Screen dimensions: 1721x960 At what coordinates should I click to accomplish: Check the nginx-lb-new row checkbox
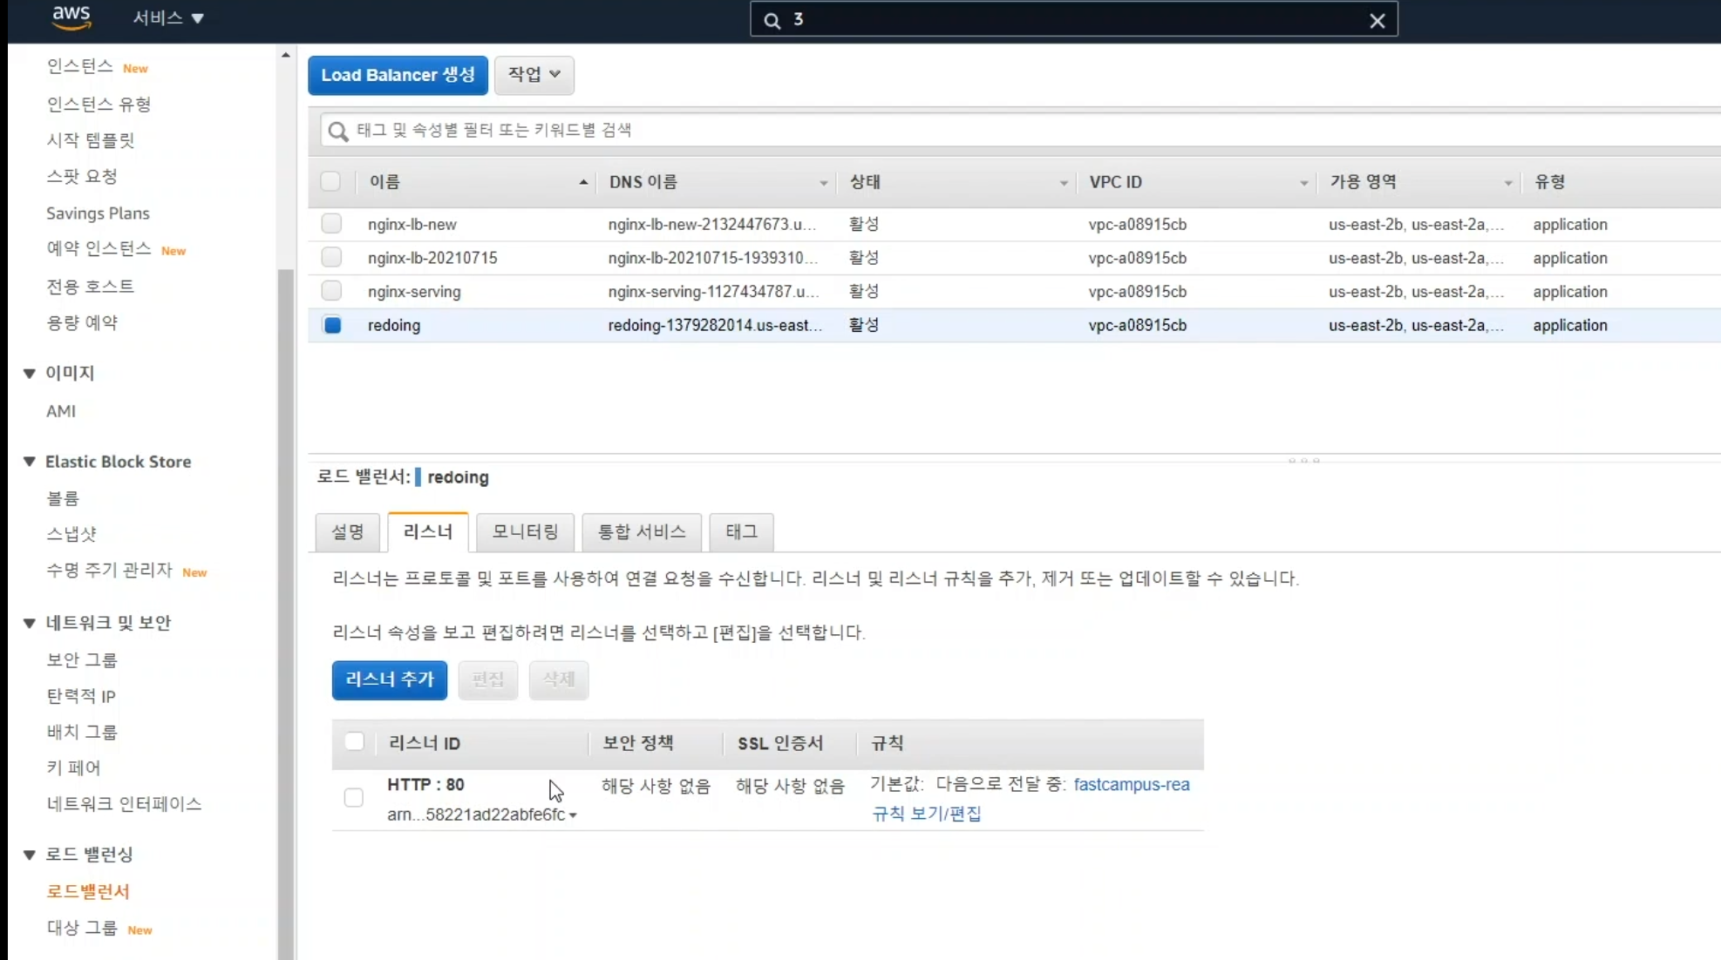331,224
